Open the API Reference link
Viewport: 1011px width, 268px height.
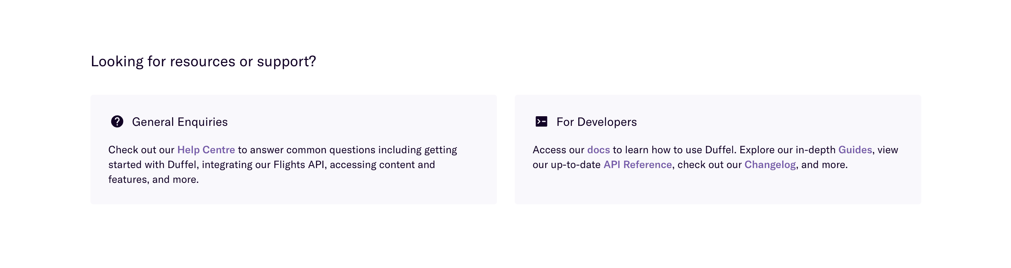click(x=638, y=165)
